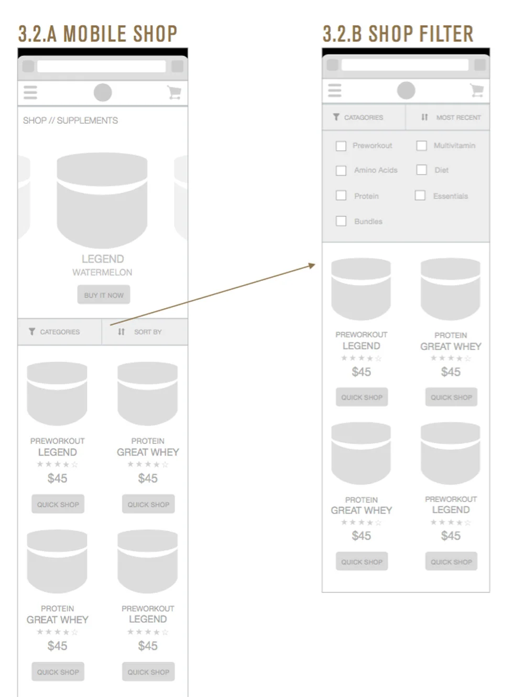This screenshot has width=524, height=697.
Task: Click right browser button in Shop Filter
Action: 480,64
